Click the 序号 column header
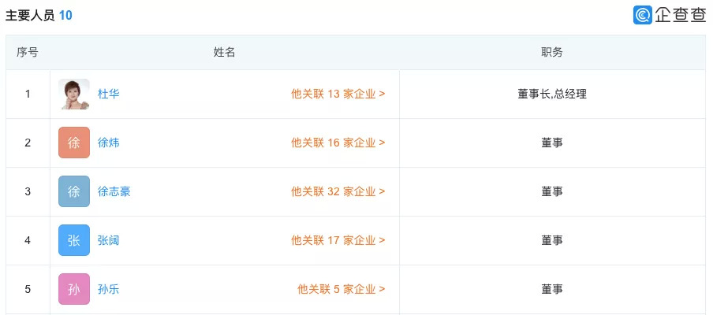This screenshot has width=713, height=315. coord(28,53)
